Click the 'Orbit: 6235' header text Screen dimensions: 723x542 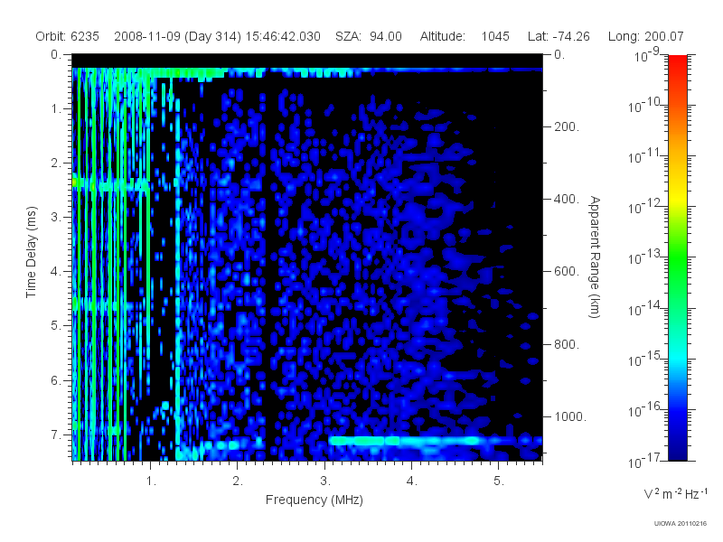click(x=67, y=36)
